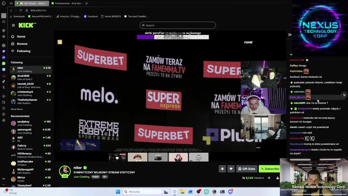The width and height of the screenshot is (348, 196).
Task: Select niter channel in Following list
Action: point(31,69)
